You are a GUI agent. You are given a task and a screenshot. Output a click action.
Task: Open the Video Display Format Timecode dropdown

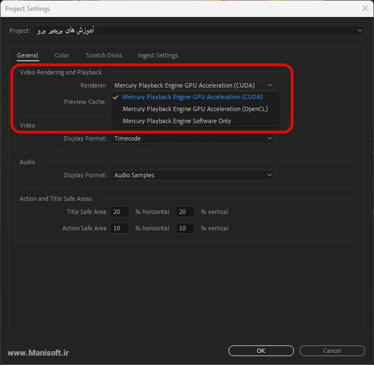tap(192, 138)
